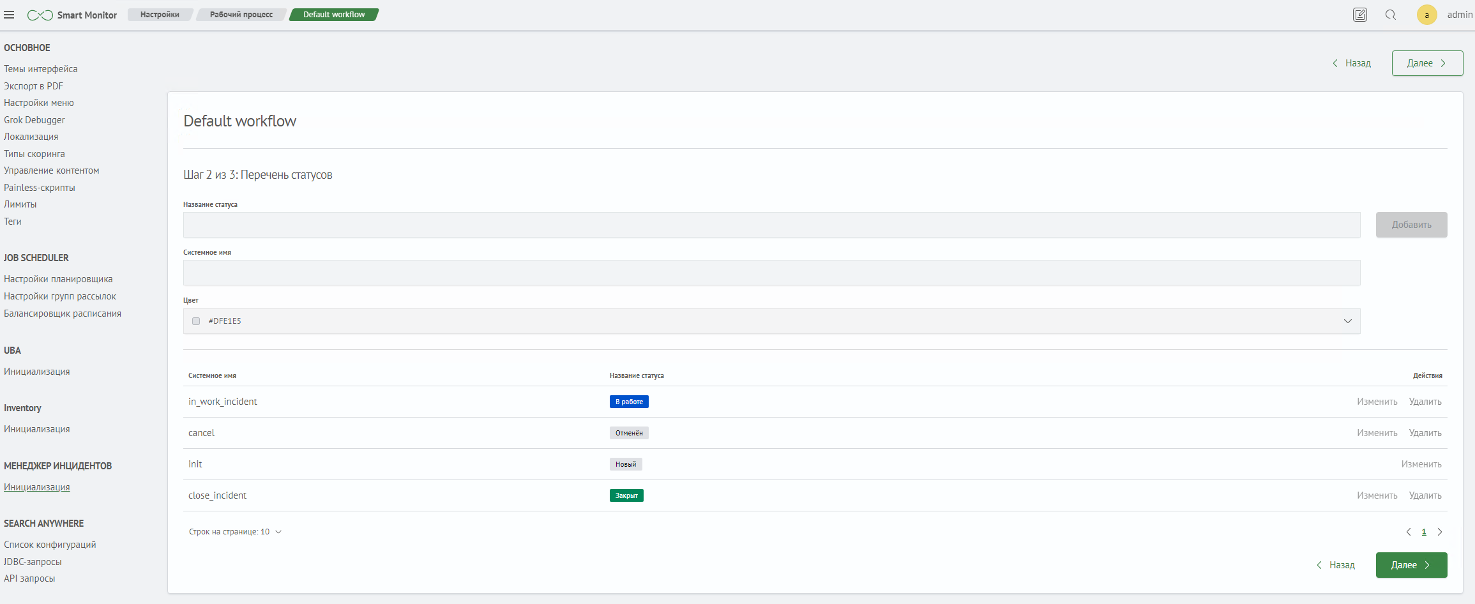The width and height of the screenshot is (1475, 604).
Task: Open the Настройки breadcrumb tab
Action: (x=160, y=15)
